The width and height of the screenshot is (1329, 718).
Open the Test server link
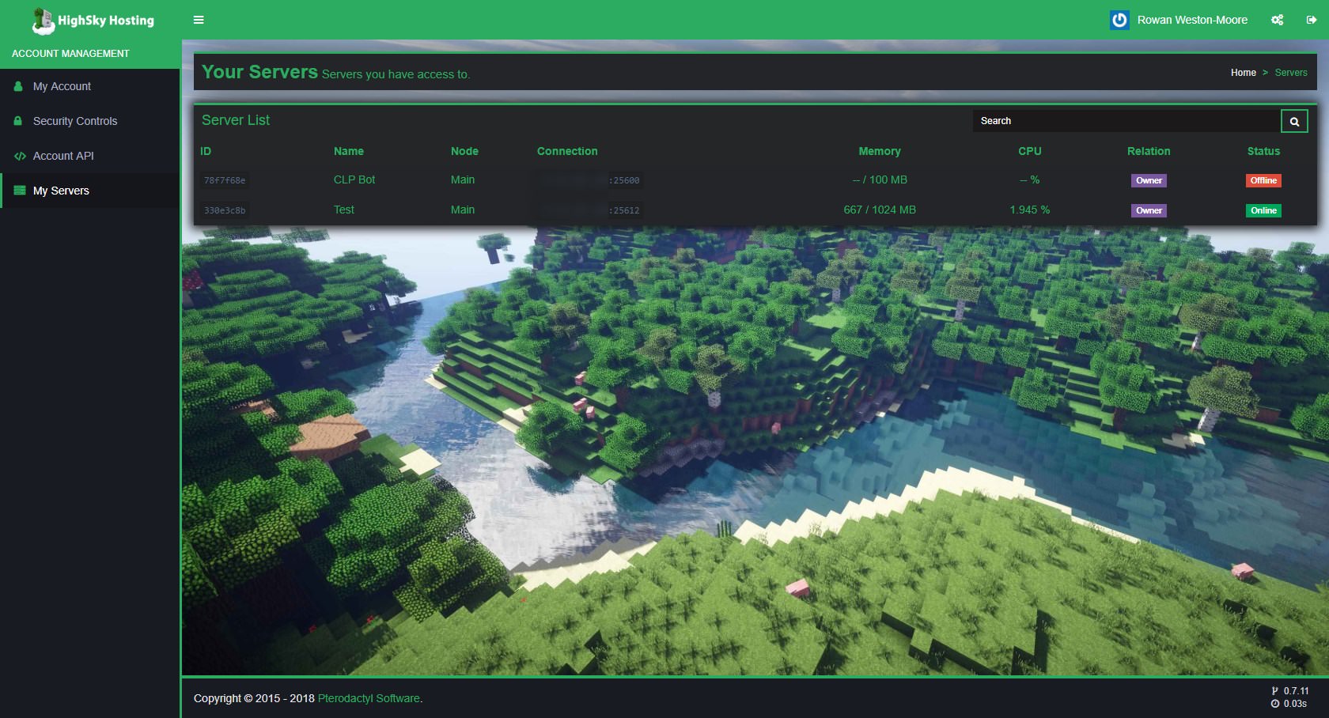click(344, 210)
